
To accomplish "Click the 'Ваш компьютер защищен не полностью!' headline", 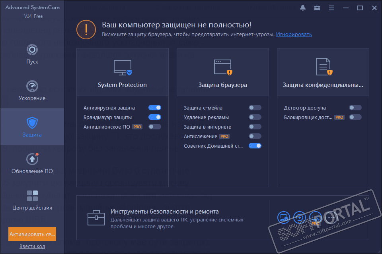I will pyautogui.click(x=176, y=25).
